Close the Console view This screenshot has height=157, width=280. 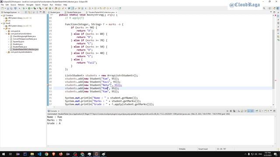tap(59, 111)
